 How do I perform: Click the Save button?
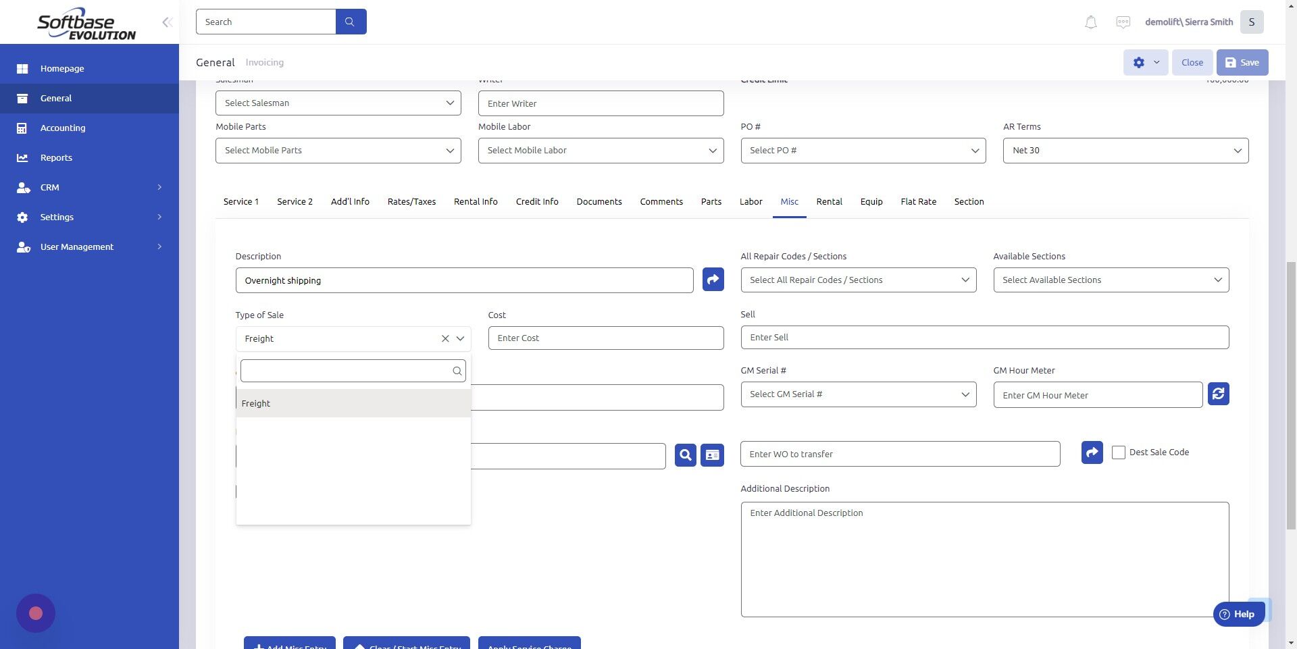1242,62
